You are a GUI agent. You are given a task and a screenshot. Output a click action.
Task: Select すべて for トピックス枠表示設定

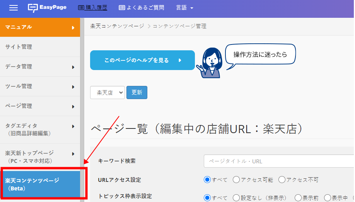tap(207, 198)
